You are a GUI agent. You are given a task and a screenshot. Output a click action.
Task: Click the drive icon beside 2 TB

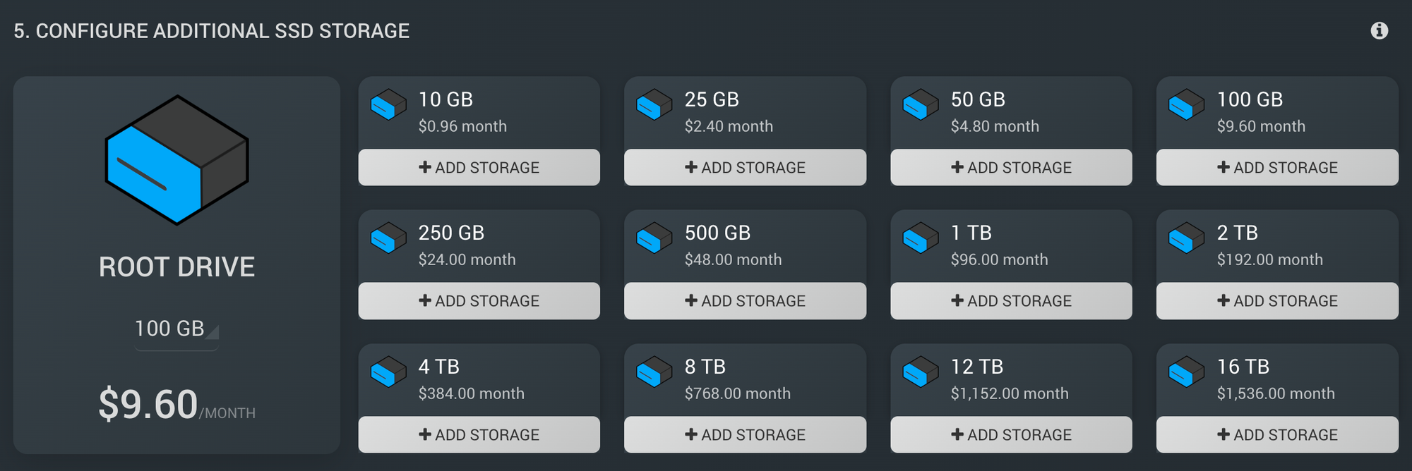click(1186, 238)
